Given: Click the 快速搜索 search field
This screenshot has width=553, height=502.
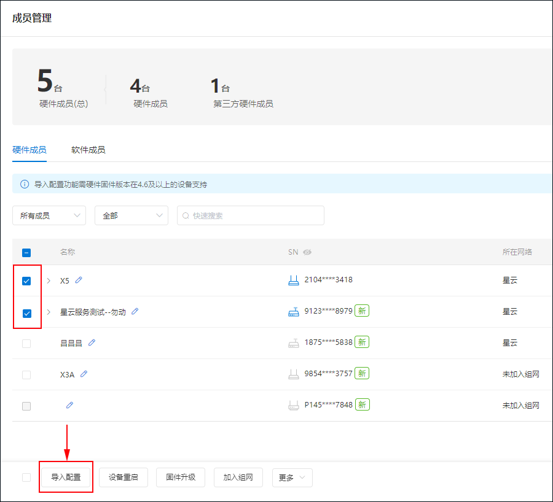Looking at the screenshot, I should click(251, 215).
